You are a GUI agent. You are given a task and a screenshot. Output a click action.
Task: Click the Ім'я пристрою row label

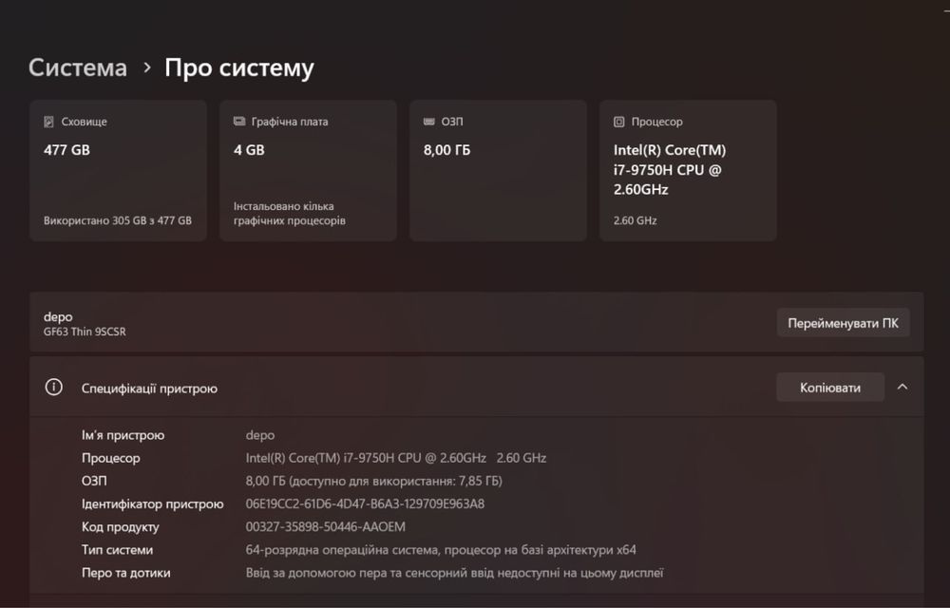123,435
